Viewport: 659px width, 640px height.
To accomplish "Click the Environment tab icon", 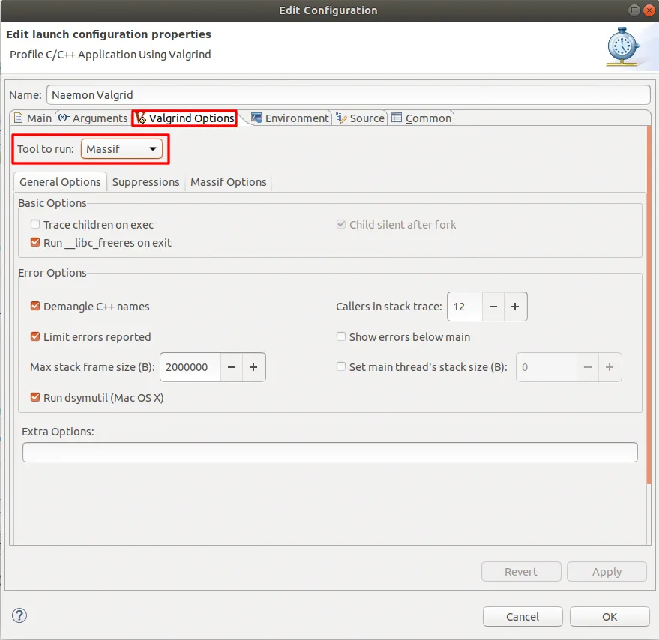I will (256, 118).
